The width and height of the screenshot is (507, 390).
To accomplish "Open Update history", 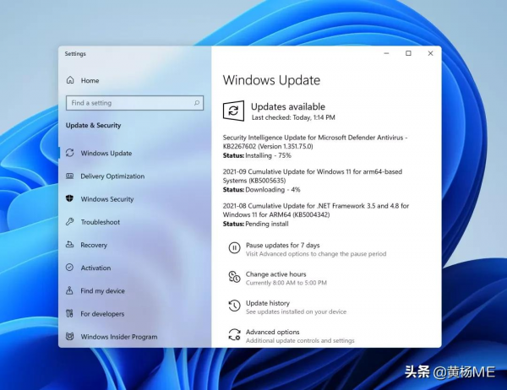I will coord(268,303).
